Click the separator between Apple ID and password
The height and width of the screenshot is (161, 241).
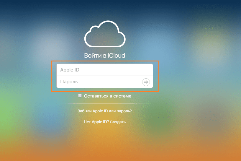[x=105, y=76]
